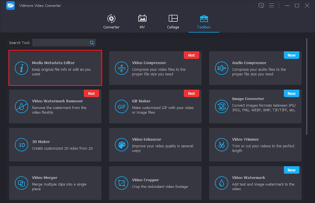This screenshot has width=315, height=203.
Task: Go to the Collage tab
Action: [173, 22]
